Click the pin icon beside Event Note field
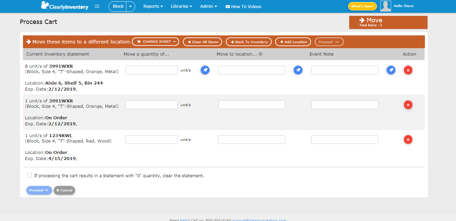 [x=391, y=70]
